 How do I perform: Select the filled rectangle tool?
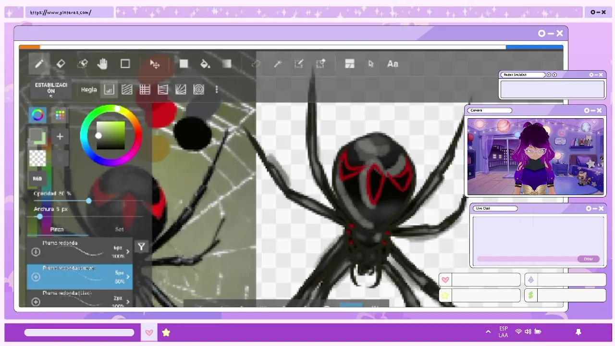[184, 64]
